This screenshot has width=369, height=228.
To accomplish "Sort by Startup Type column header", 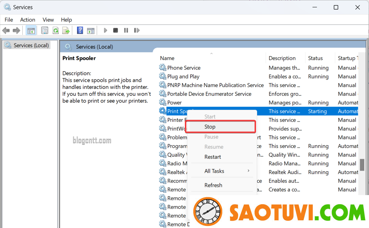I will coord(348,58).
